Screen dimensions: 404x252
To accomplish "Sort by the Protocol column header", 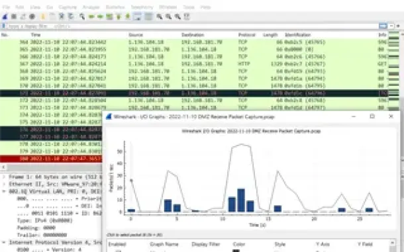I will click(x=246, y=35).
